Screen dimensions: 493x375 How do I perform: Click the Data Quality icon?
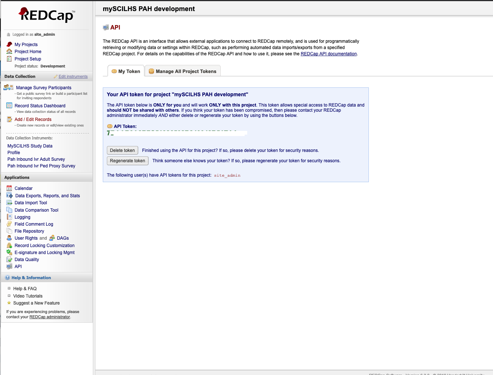coord(9,260)
